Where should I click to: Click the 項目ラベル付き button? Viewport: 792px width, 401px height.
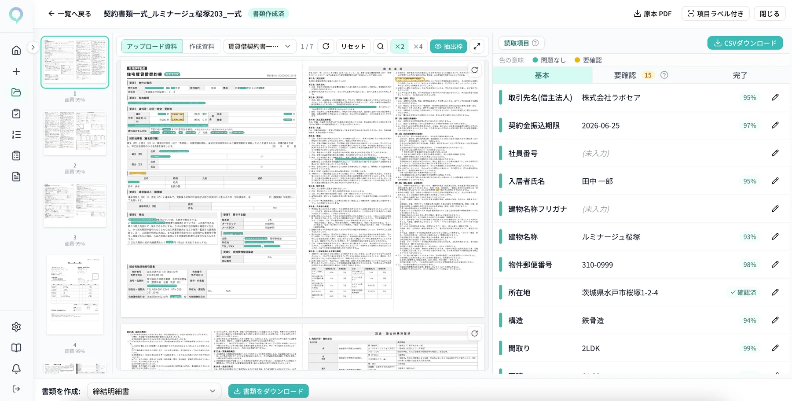tap(715, 14)
